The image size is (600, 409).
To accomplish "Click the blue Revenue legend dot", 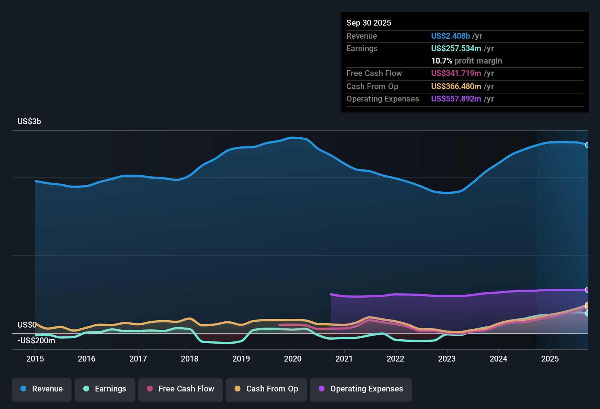I will 23,389.
